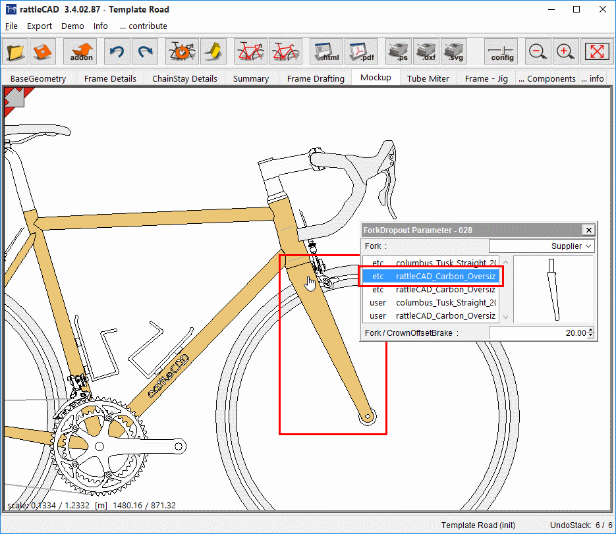
Task: Open the Export menu
Action: (40, 26)
